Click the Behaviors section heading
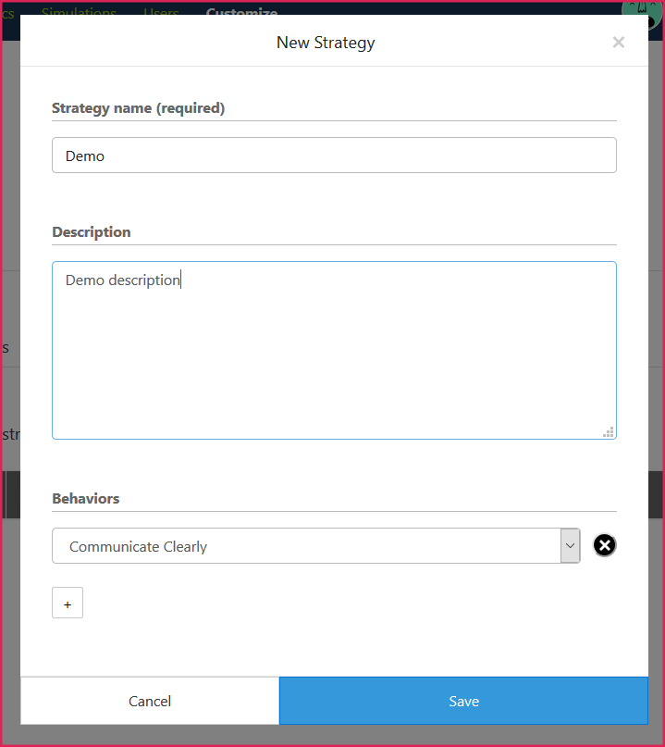665x747 pixels. pos(85,499)
